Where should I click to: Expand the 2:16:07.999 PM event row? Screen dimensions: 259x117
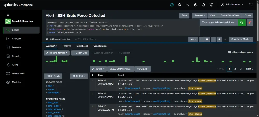pos(93,80)
